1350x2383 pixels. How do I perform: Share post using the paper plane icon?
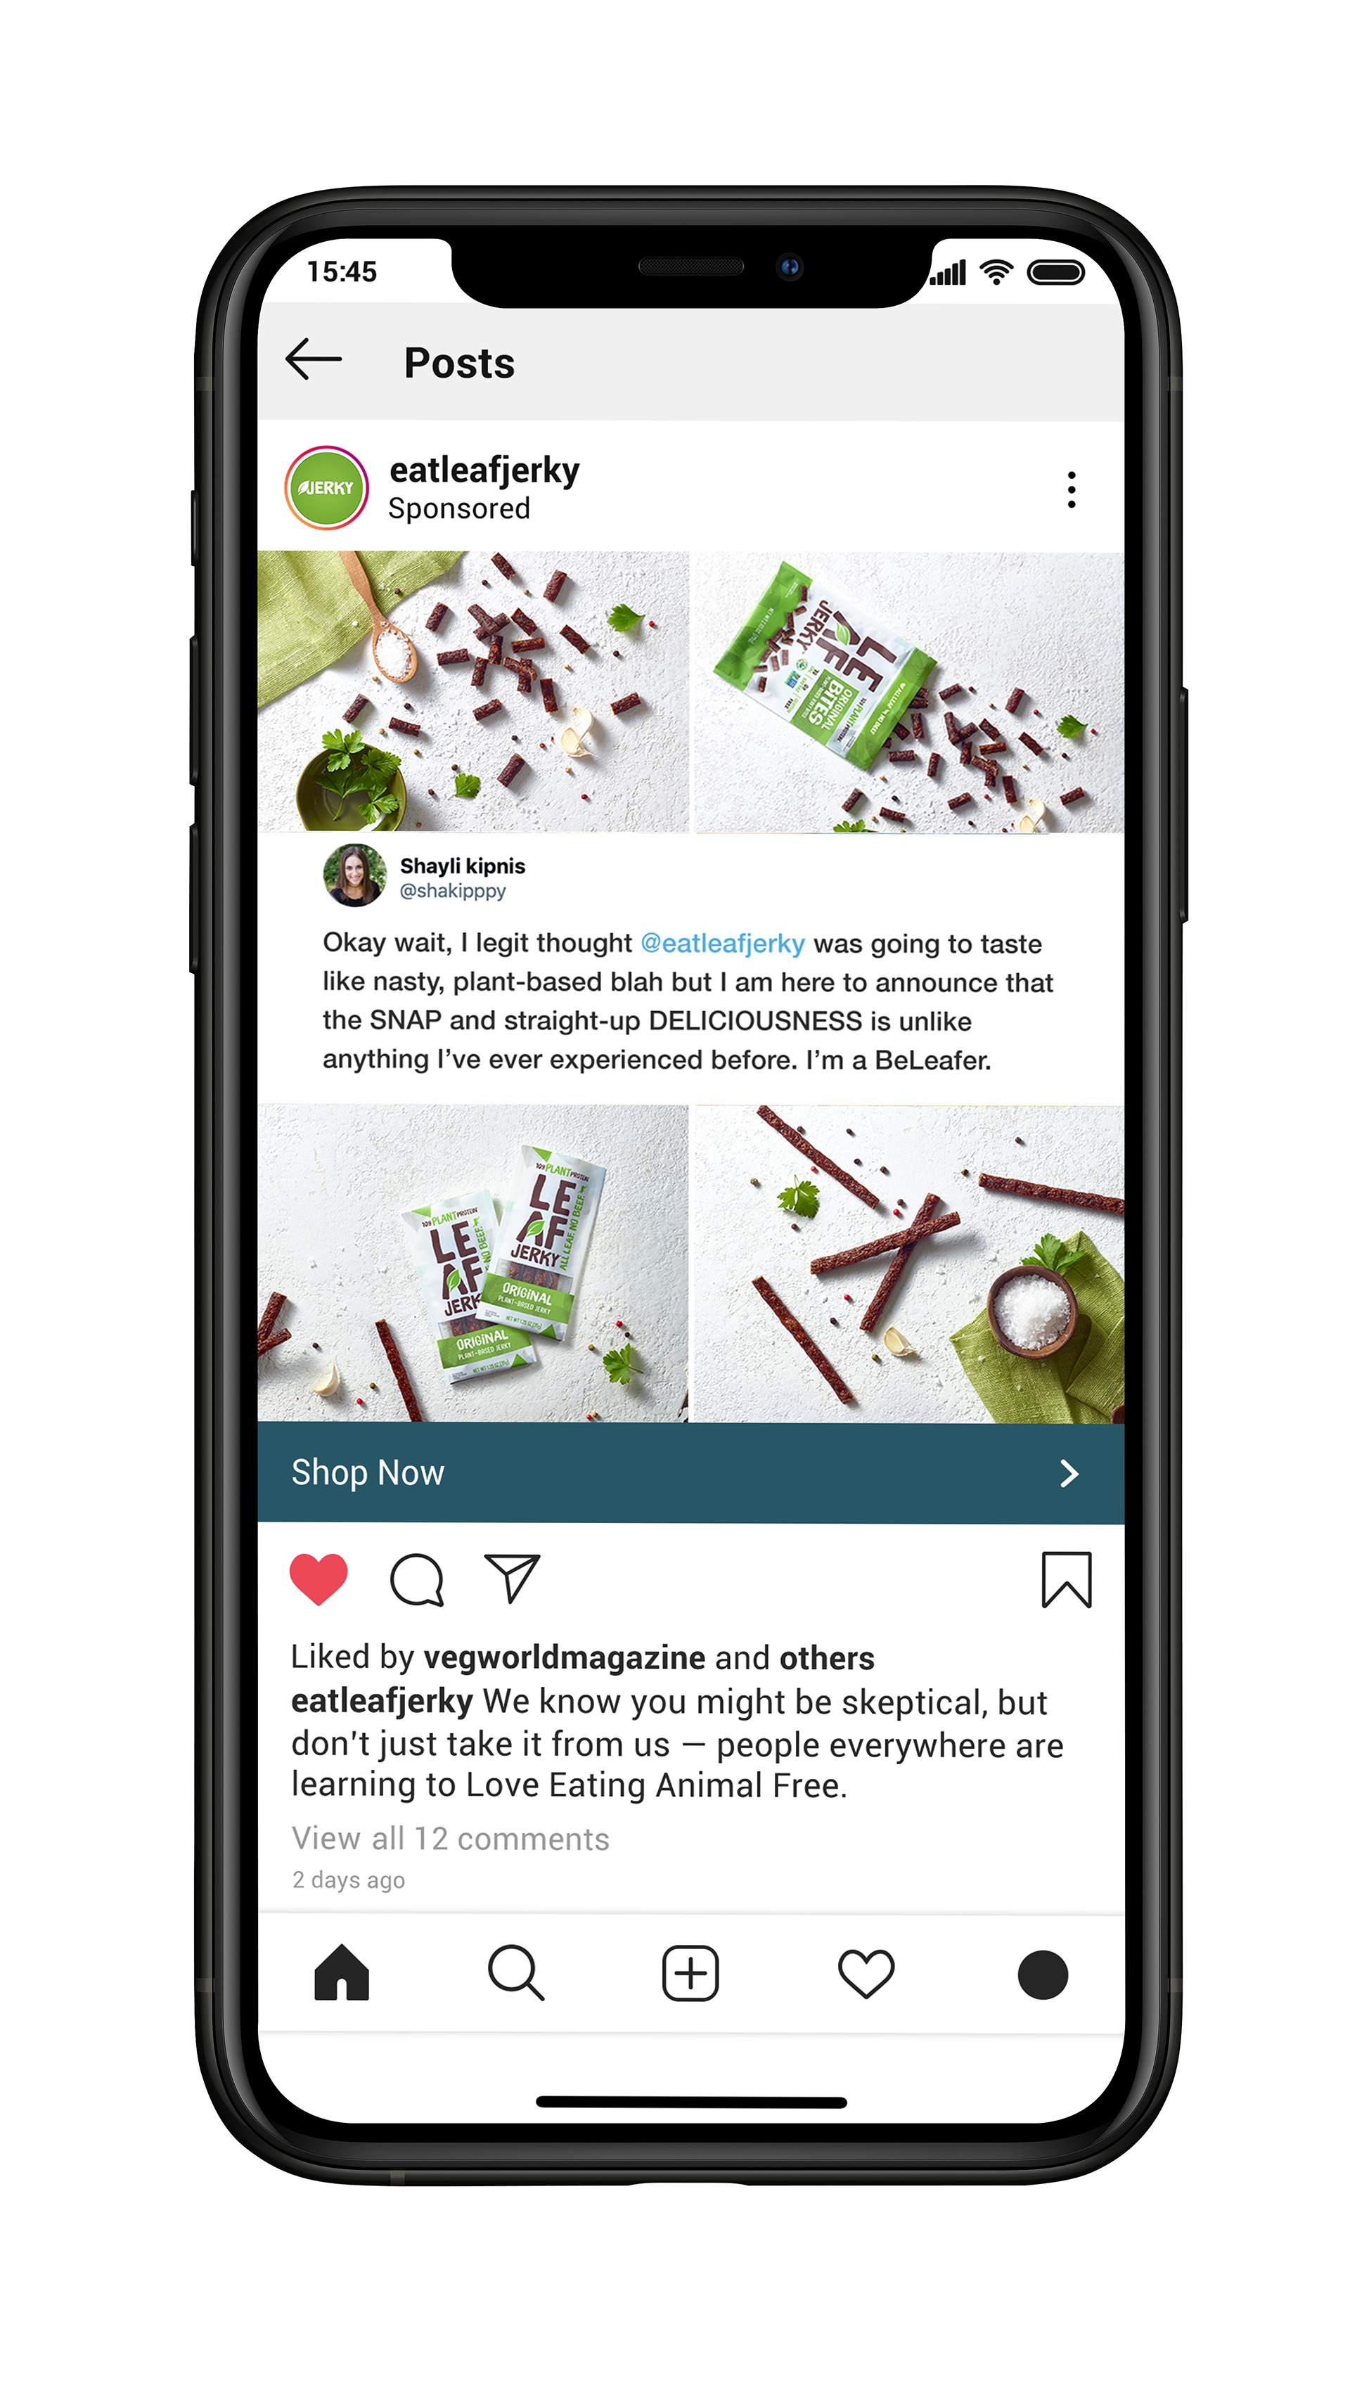click(x=512, y=1578)
